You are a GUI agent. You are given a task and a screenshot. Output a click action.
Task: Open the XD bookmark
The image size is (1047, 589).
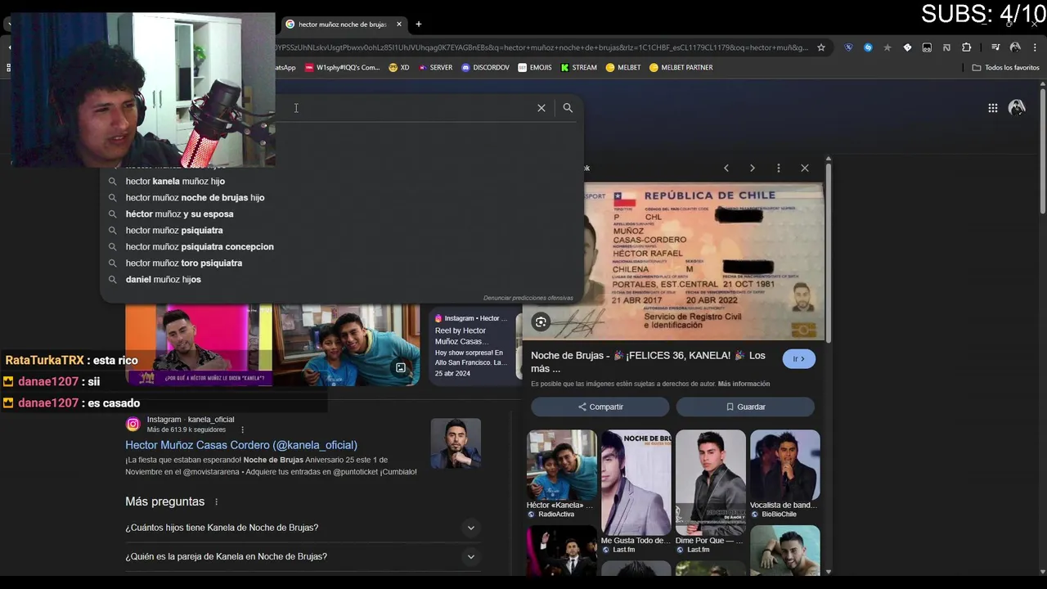coord(399,68)
